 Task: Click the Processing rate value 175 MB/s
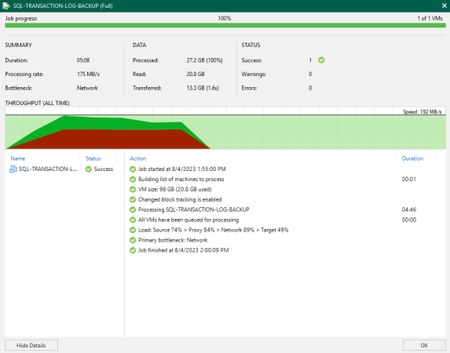pos(88,74)
